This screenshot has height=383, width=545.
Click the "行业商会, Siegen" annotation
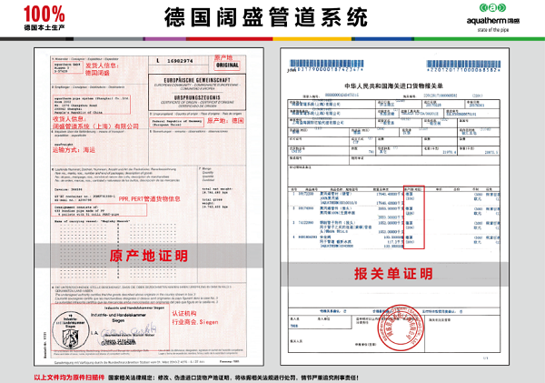195,322
